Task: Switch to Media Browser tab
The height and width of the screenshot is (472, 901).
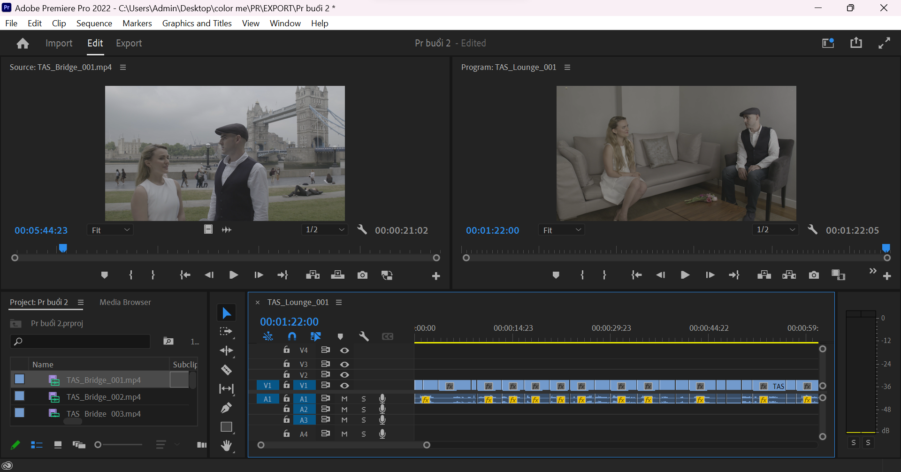Action: (x=125, y=303)
